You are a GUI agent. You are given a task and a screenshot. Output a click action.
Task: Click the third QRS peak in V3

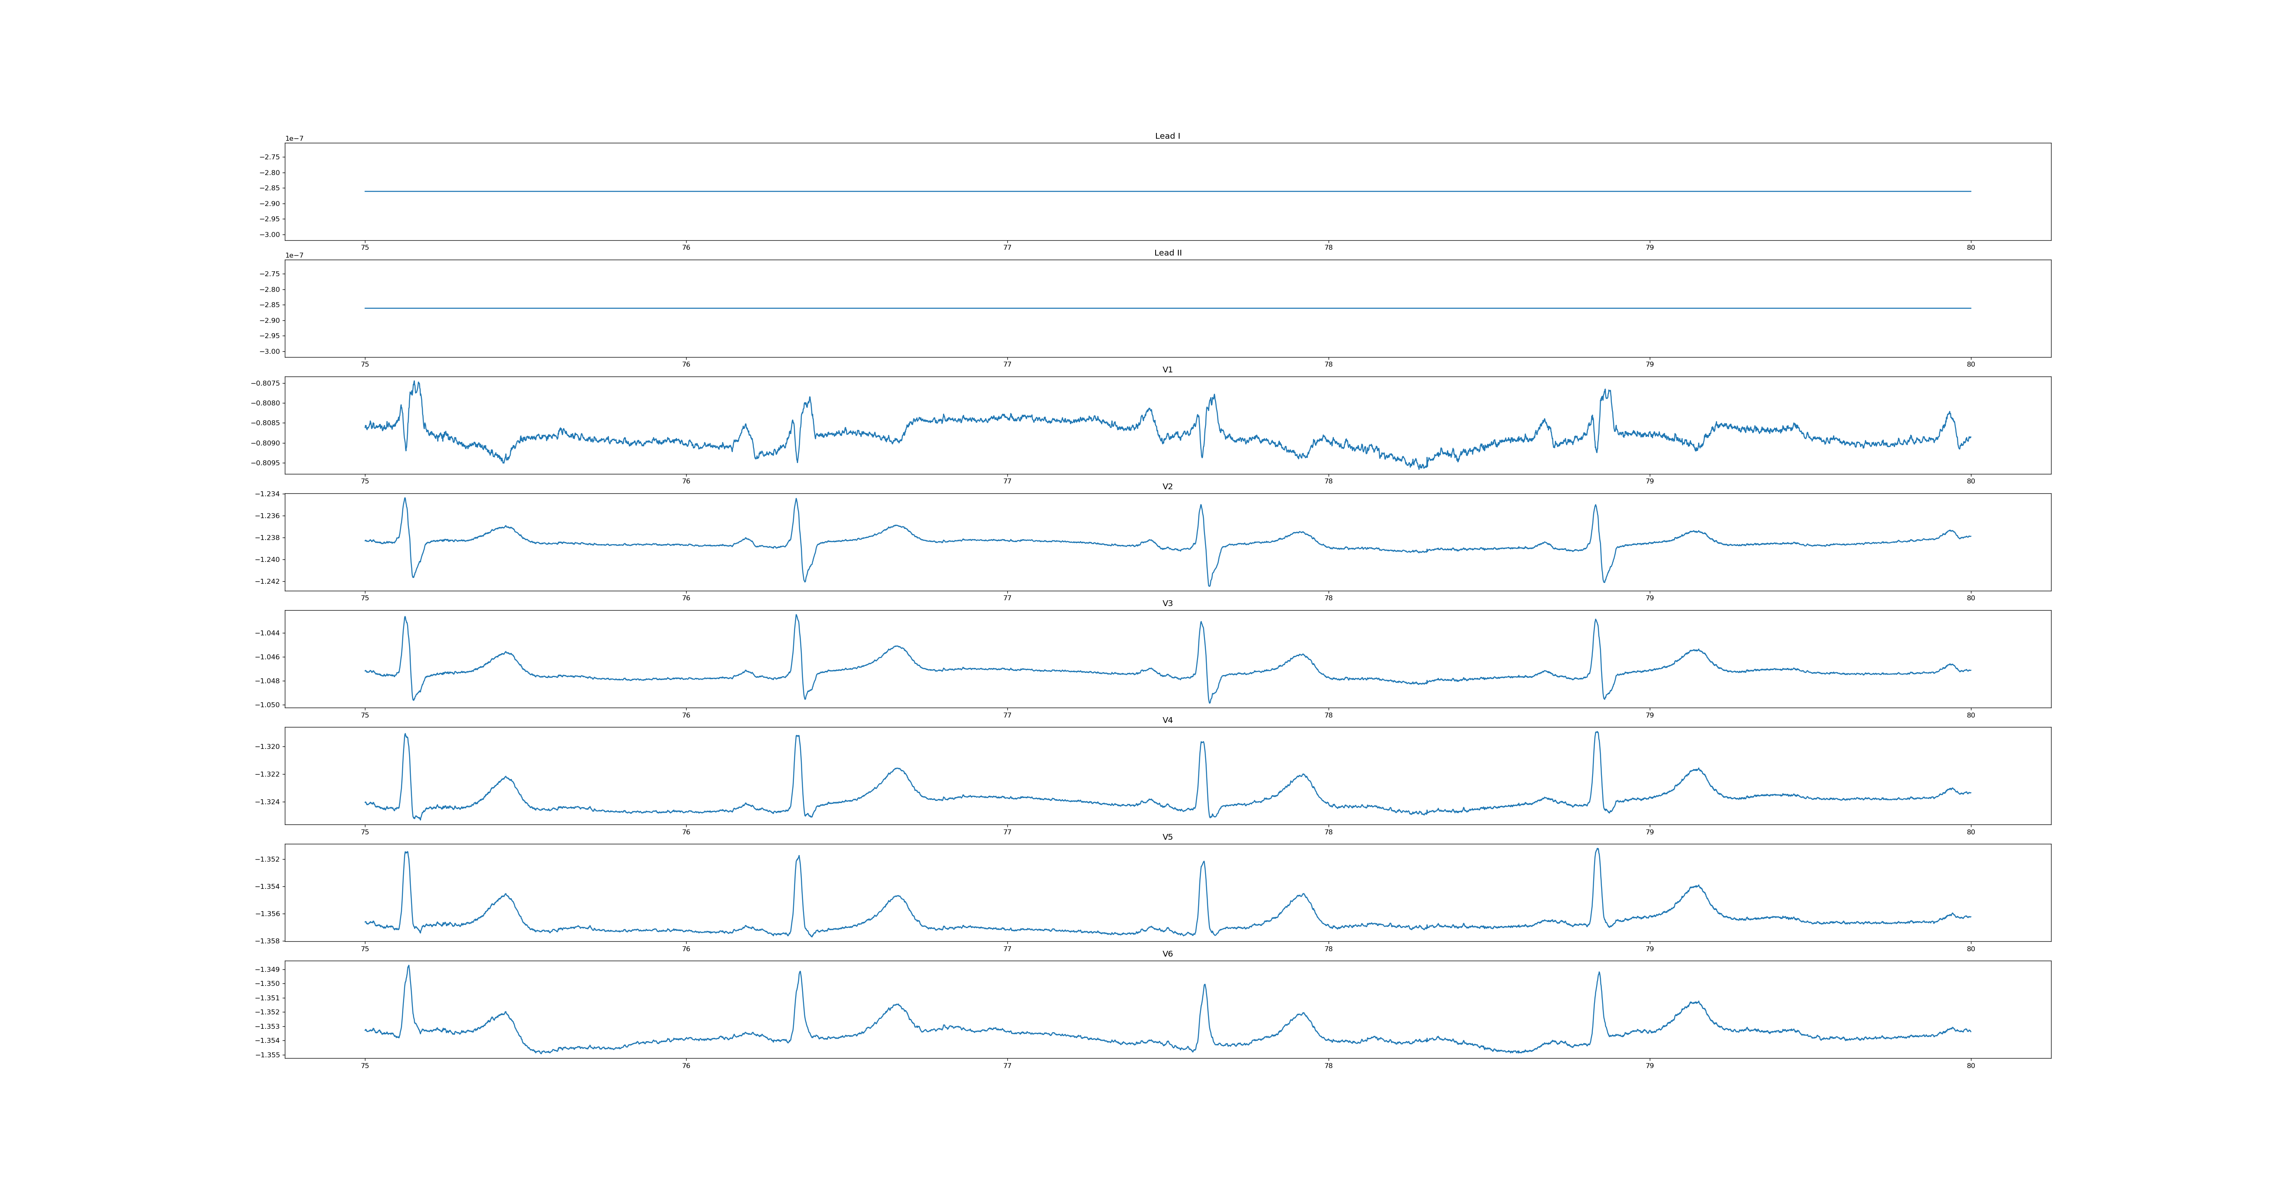pos(1201,622)
